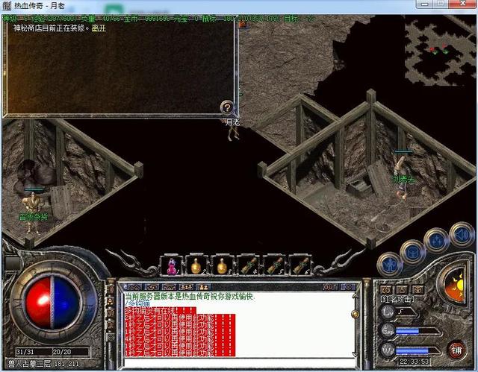Open the character status round button

(390, 265)
